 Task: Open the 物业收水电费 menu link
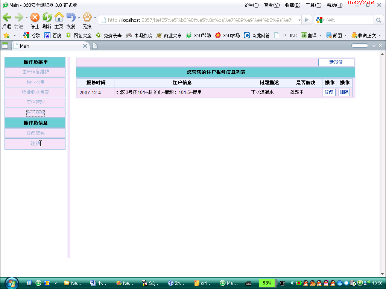coord(35,92)
